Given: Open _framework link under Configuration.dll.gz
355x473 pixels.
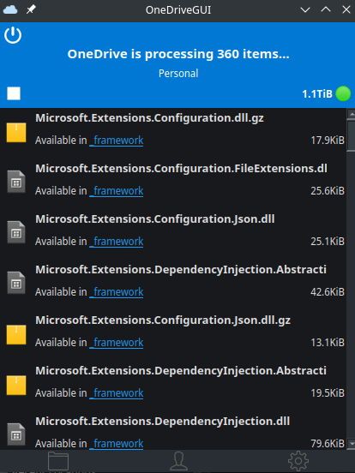Looking at the screenshot, I should click(117, 141).
